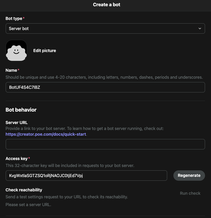The height and width of the screenshot is (218, 211).
Task: Click the Access key text field
Action: tap(86, 176)
